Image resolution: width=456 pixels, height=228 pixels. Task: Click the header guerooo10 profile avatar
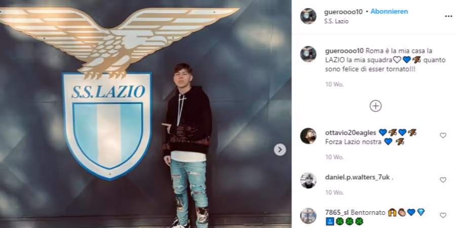pos(308,16)
